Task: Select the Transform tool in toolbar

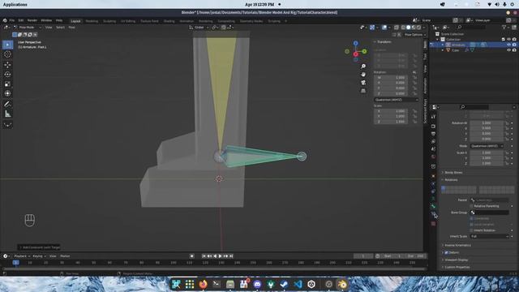Action: (7, 94)
